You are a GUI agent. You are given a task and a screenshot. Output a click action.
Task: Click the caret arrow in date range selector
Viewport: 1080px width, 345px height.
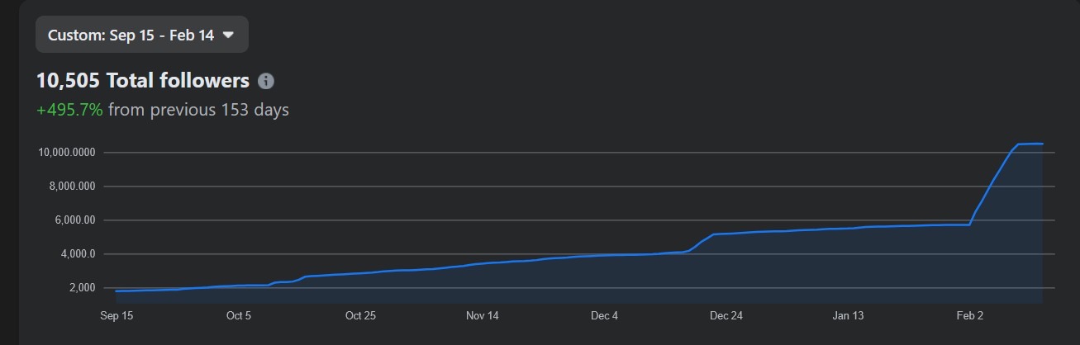click(229, 35)
